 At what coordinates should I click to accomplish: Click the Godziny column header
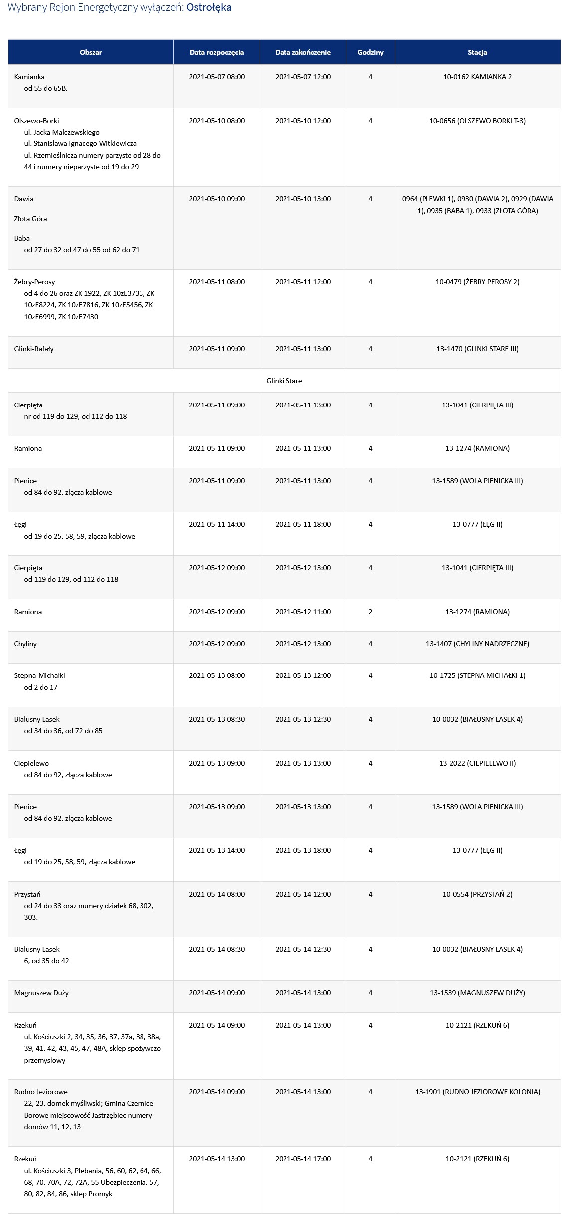370,52
